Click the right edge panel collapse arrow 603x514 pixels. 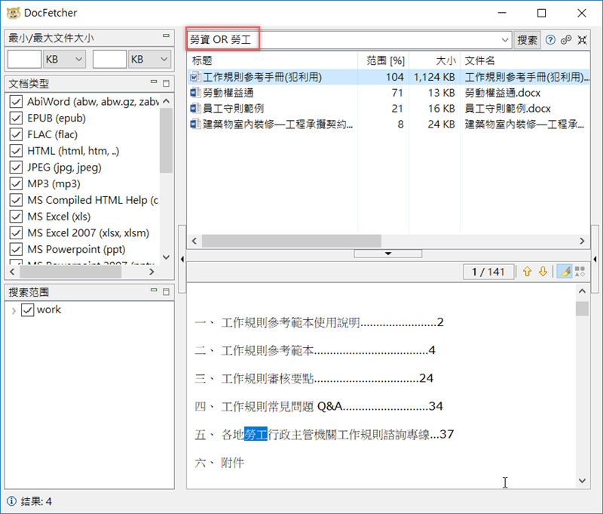click(595, 259)
